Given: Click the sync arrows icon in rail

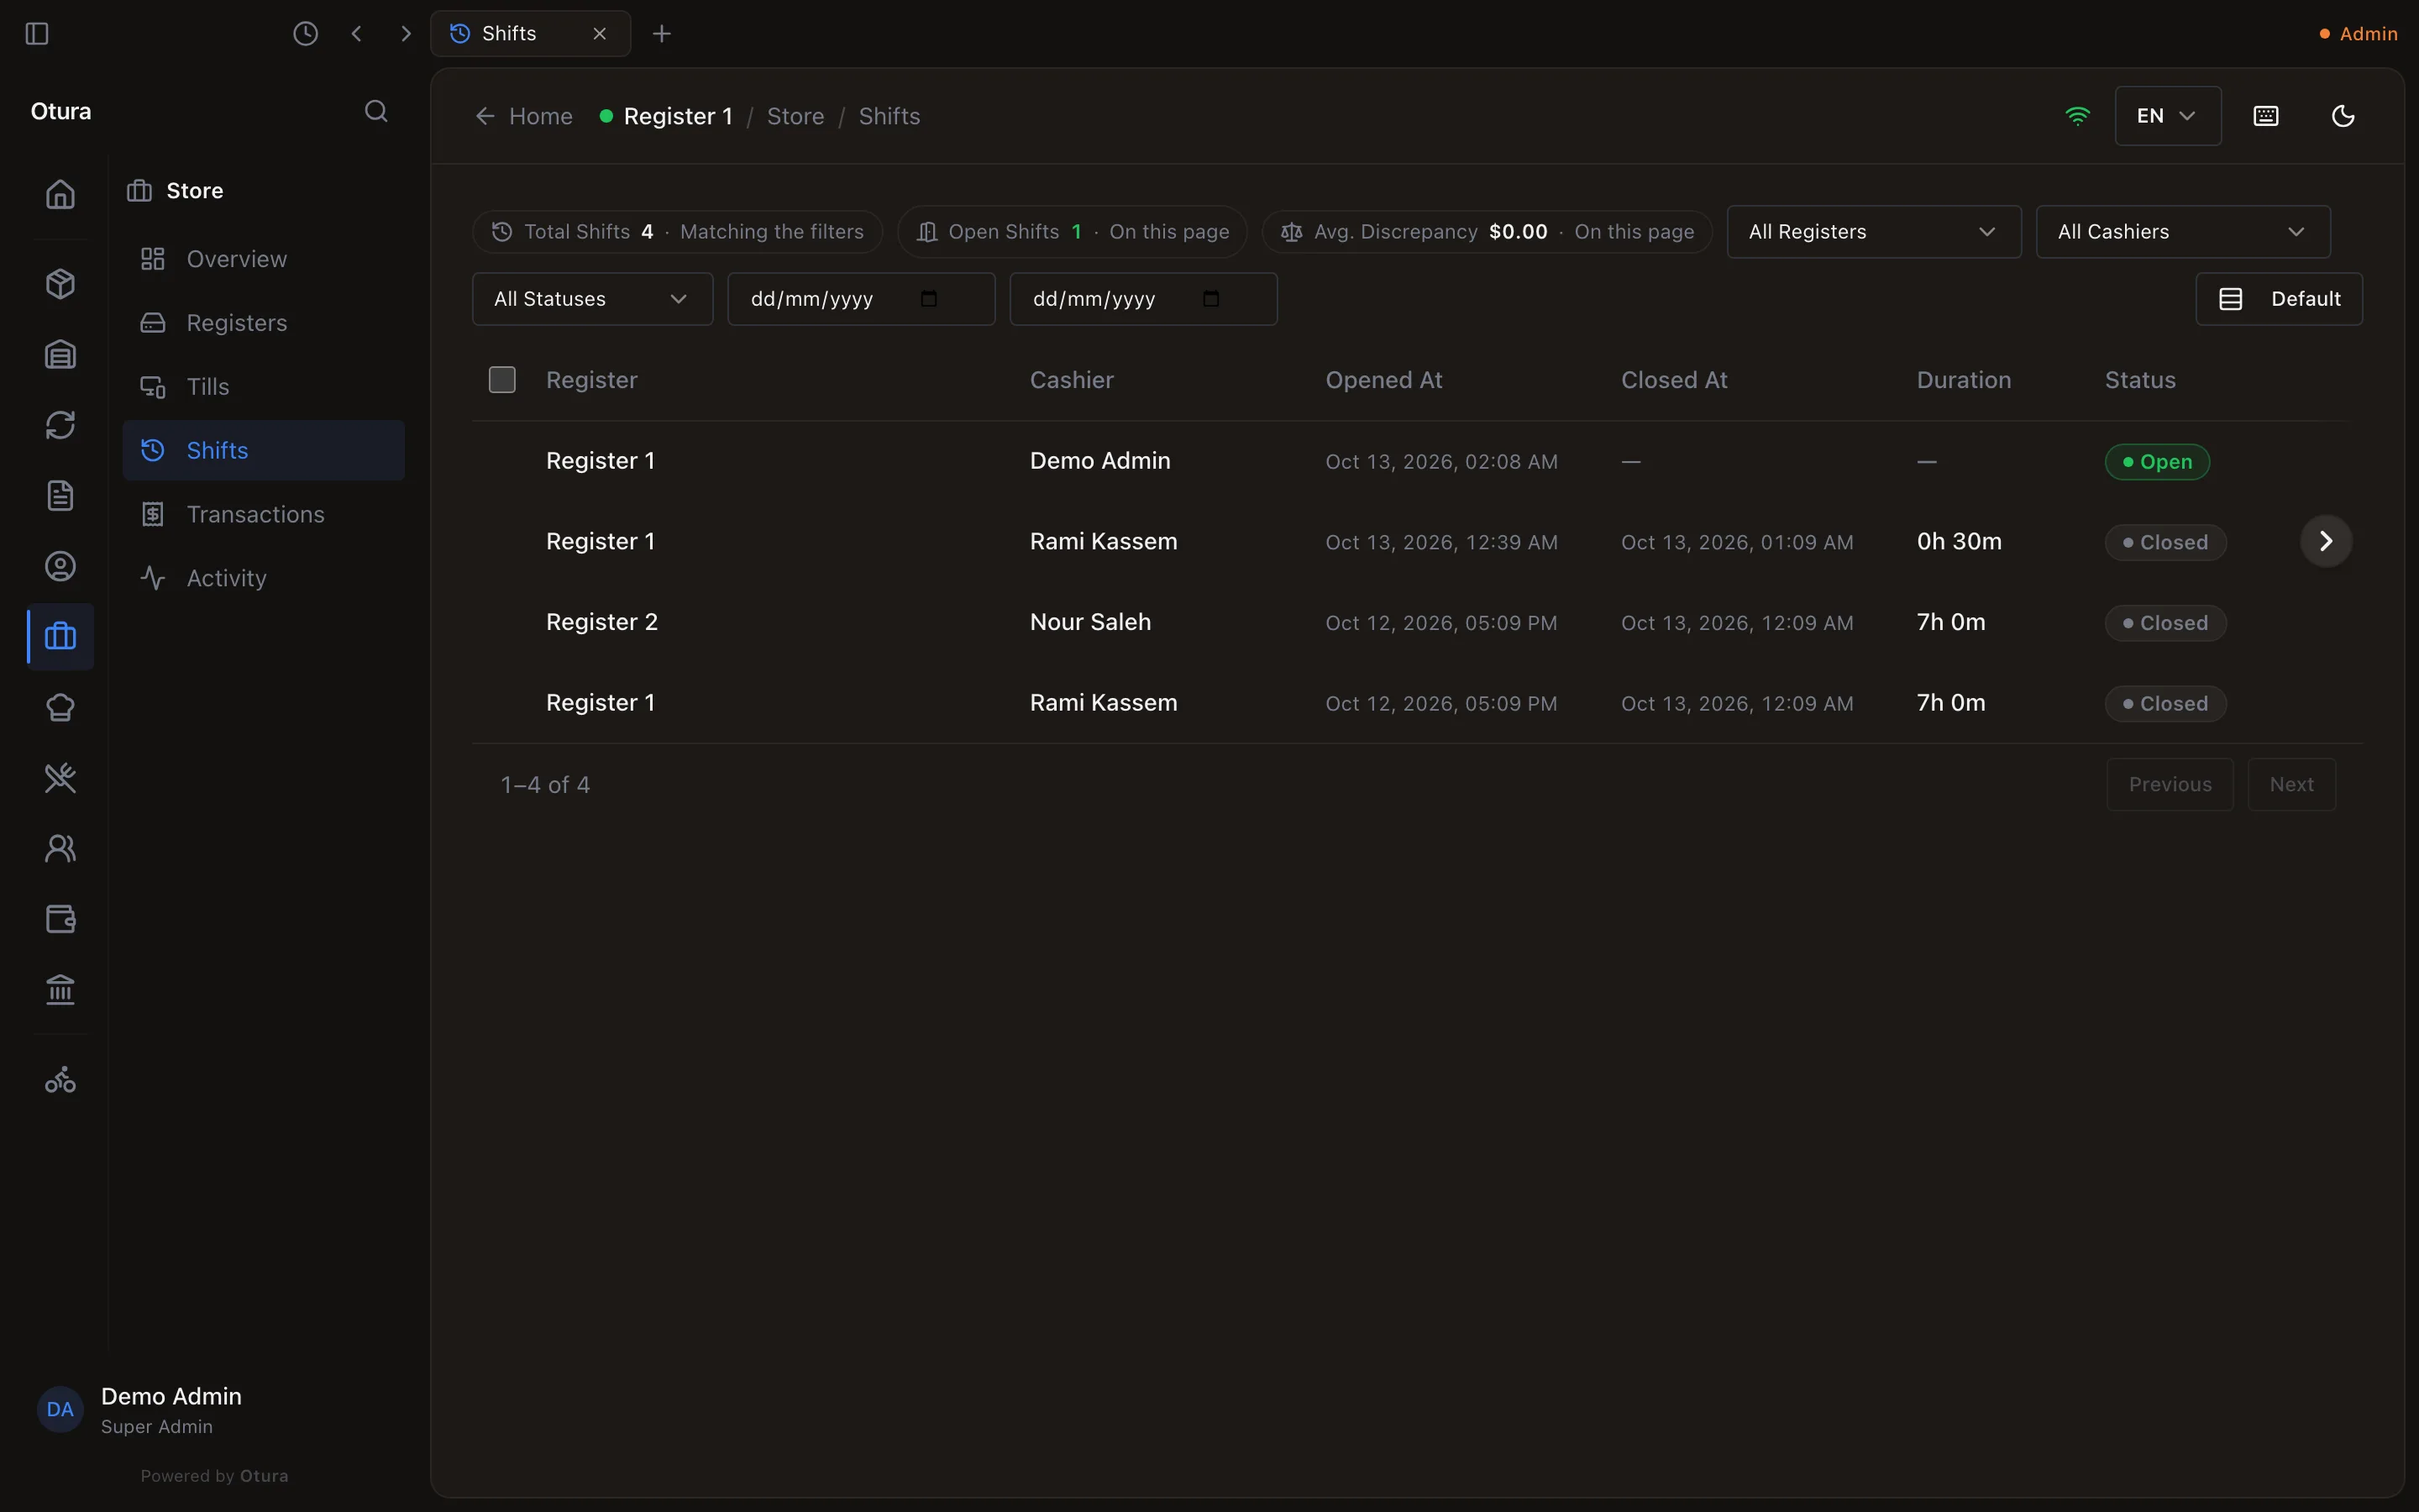Looking at the screenshot, I should tap(60, 425).
